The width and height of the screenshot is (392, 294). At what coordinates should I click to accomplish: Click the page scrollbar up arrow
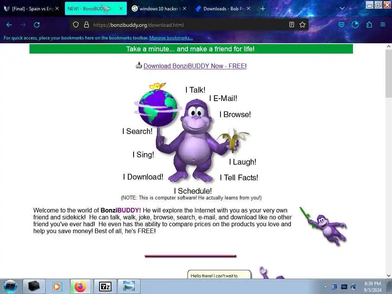click(x=389, y=46)
